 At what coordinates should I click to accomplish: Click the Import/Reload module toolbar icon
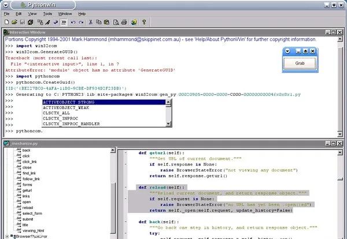(40, 22)
